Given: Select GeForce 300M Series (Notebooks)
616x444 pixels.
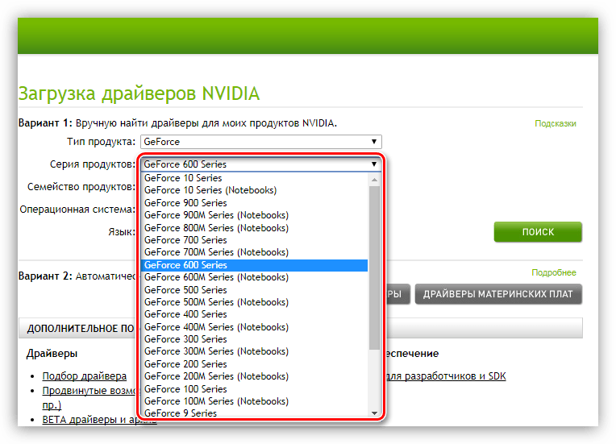Looking at the screenshot, I should tap(255, 351).
